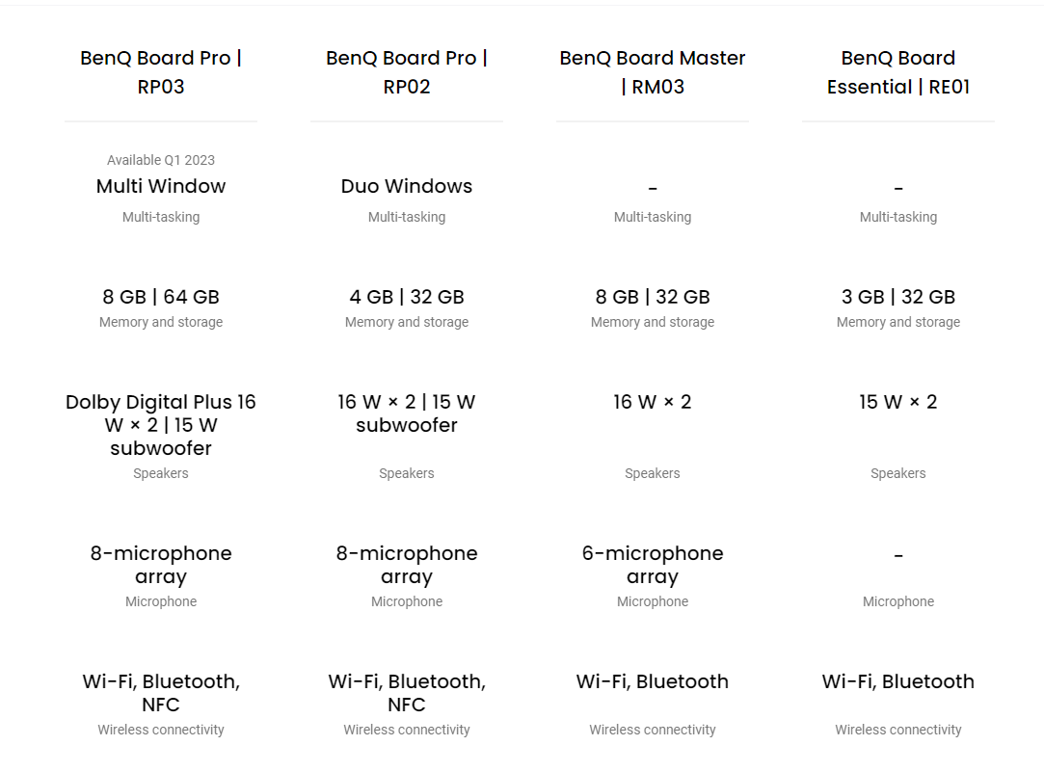Click the '8 GB | 64 GB' memory value
This screenshot has width=1044, height=772.
click(161, 297)
